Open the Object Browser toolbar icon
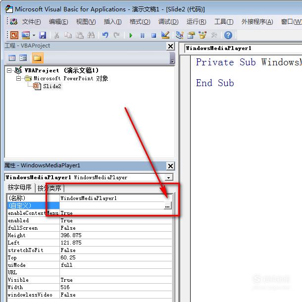Viewport: 302px width, 302px height. click(202, 35)
